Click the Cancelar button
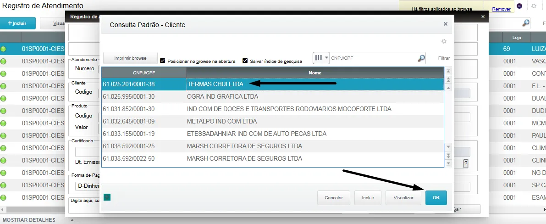The height and width of the screenshot is (224, 546). tap(334, 198)
